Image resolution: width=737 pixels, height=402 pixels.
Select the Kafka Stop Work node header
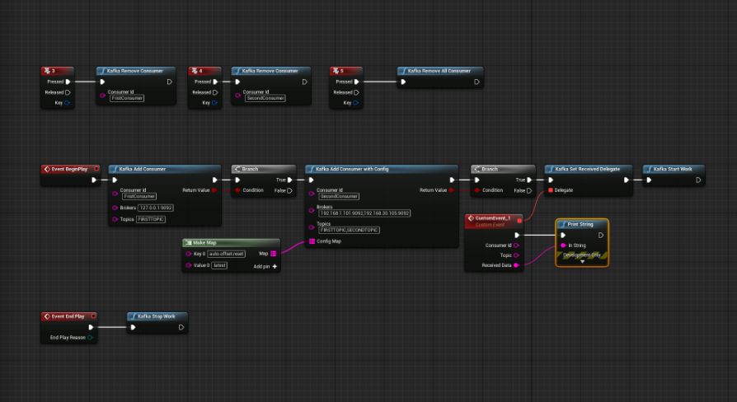point(157,316)
